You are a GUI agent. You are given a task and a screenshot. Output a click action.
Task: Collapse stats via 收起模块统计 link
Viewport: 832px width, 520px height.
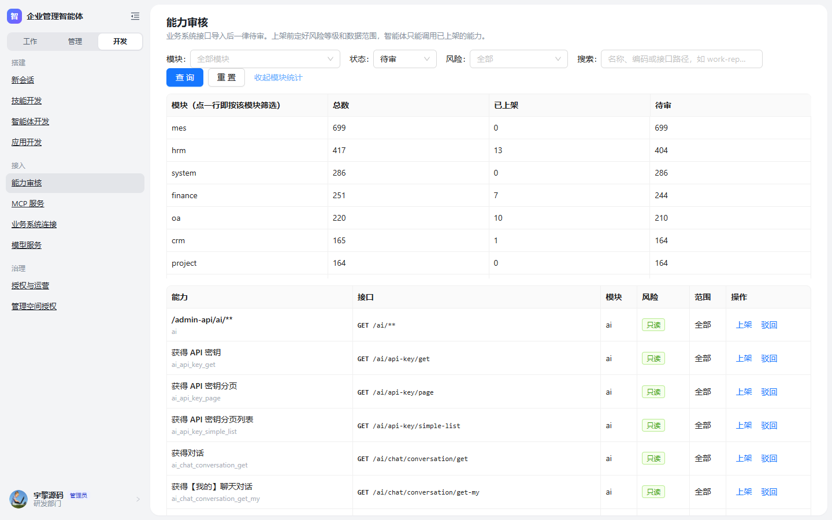click(x=278, y=77)
